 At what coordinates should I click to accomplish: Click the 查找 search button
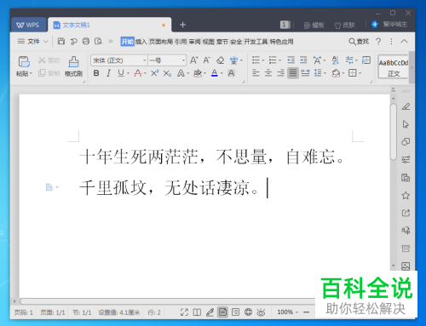point(359,42)
